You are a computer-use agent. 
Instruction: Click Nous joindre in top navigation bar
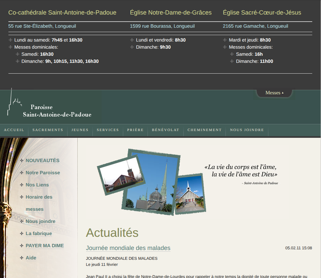[247, 130]
